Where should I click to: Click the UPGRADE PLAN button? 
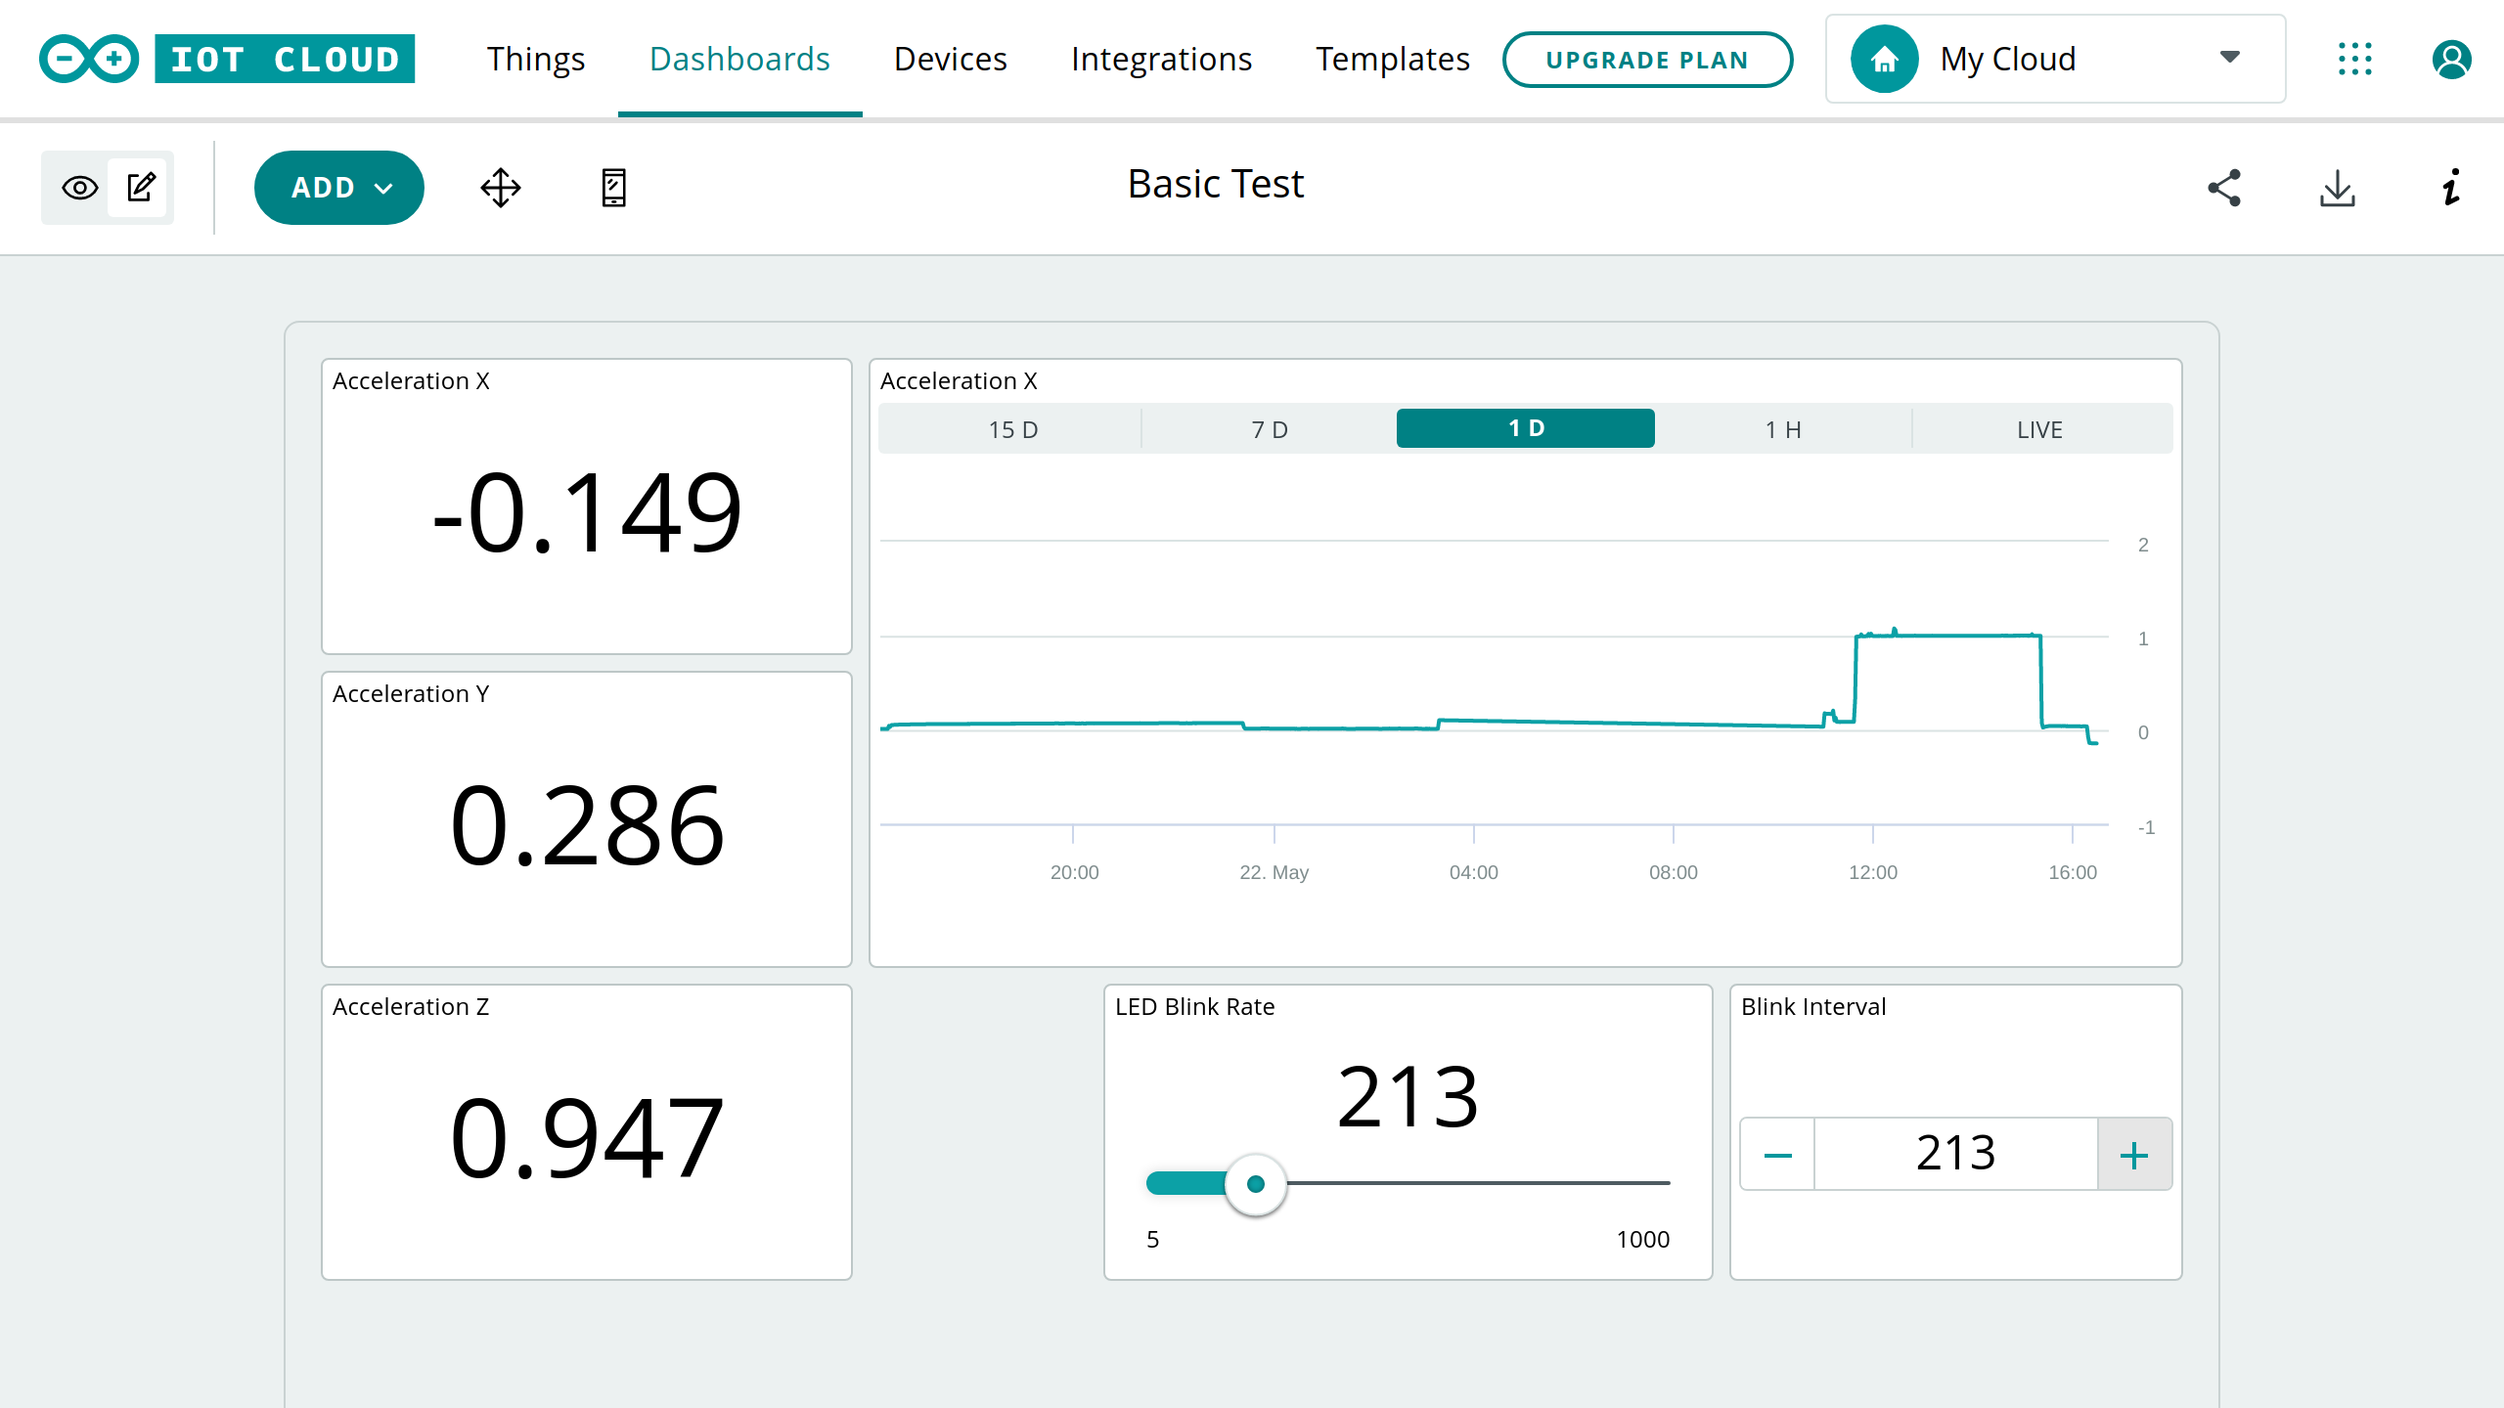click(1647, 59)
